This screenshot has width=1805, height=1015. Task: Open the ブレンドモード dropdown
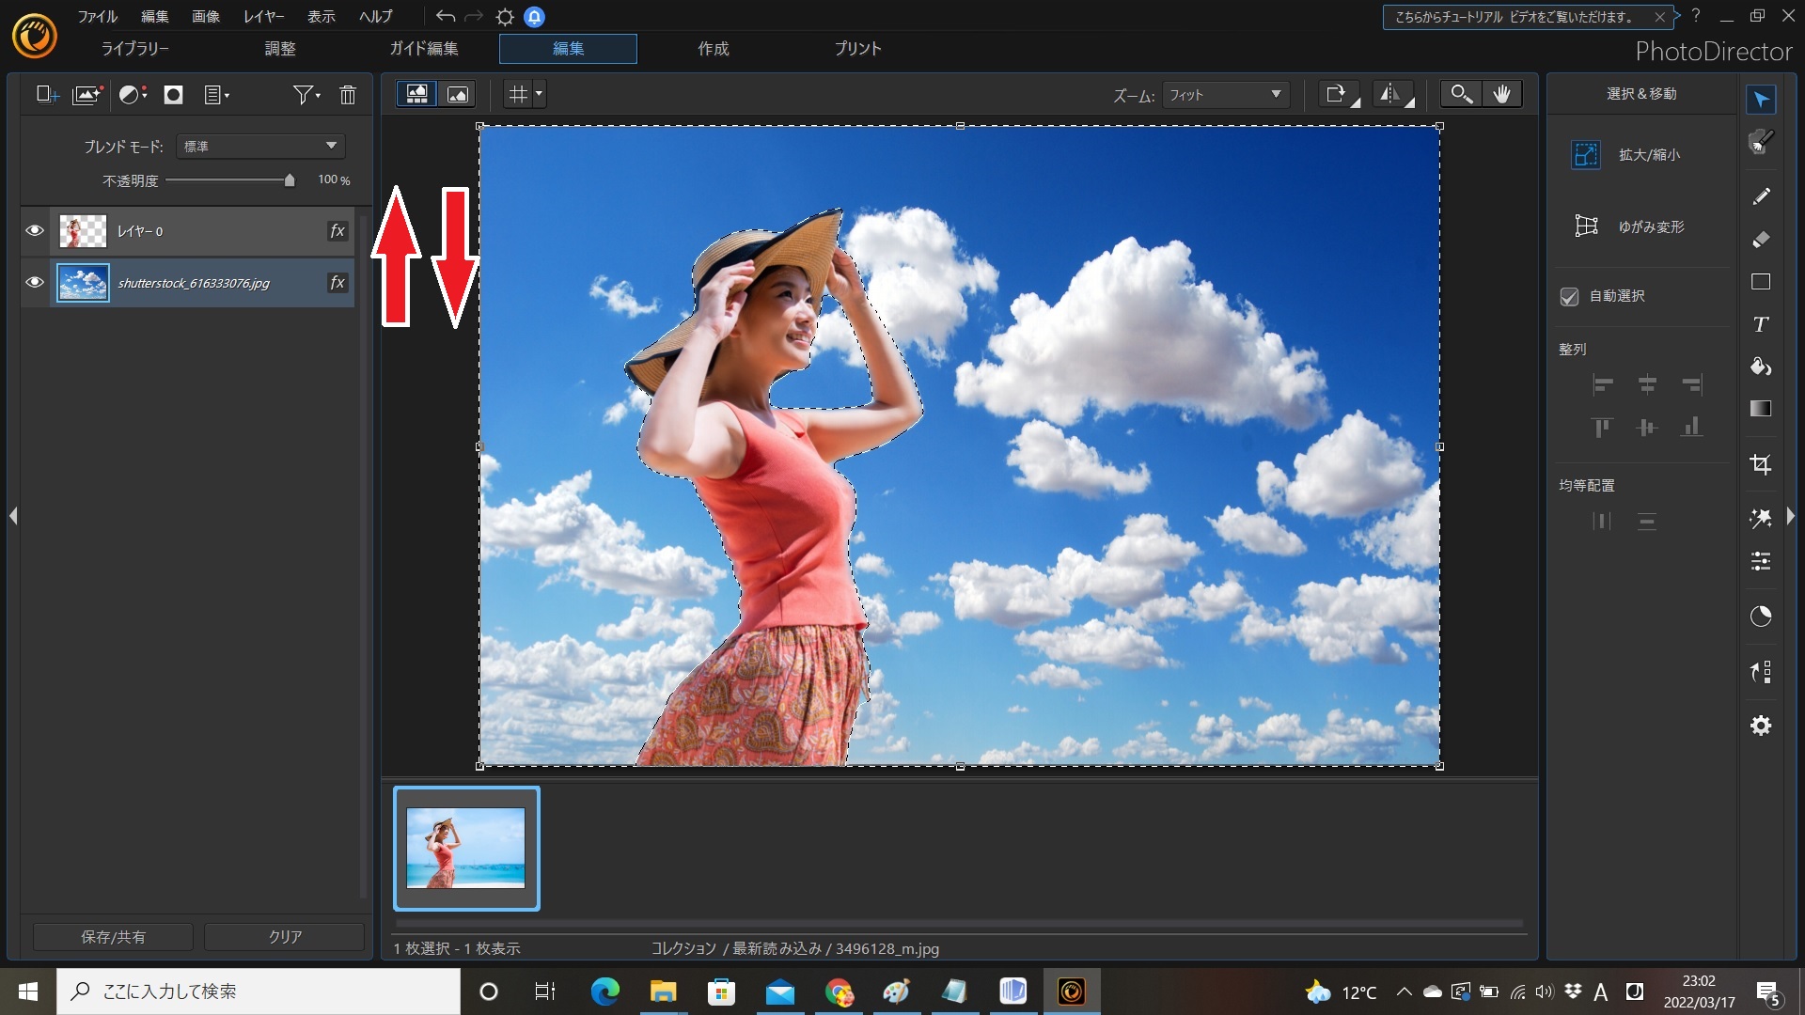tap(260, 147)
